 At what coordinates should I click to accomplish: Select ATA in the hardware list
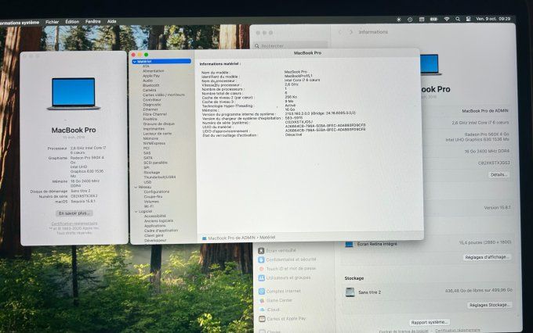[x=146, y=66]
